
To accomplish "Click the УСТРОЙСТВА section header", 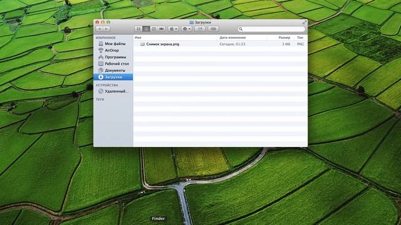I will pyautogui.click(x=107, y=85).
